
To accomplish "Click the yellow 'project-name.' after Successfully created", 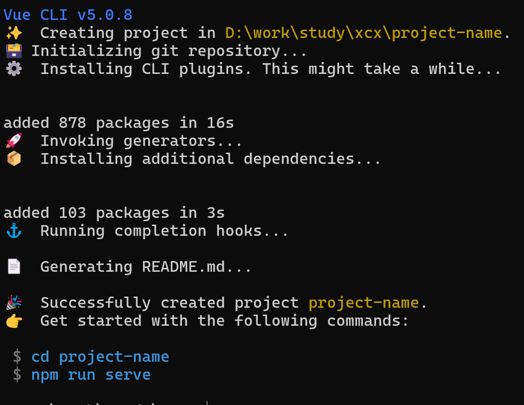I will [x=368, y=303].
